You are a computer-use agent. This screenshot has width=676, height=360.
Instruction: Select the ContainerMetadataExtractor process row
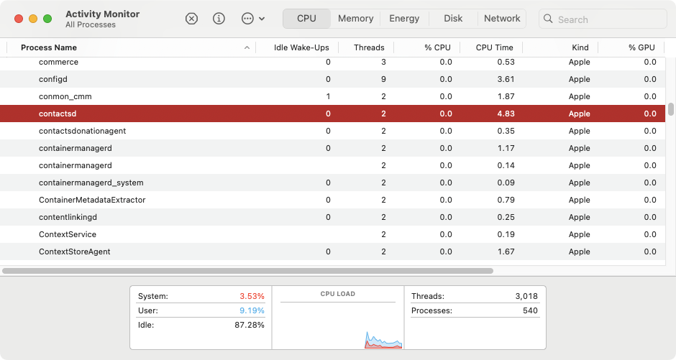point(332,200)
